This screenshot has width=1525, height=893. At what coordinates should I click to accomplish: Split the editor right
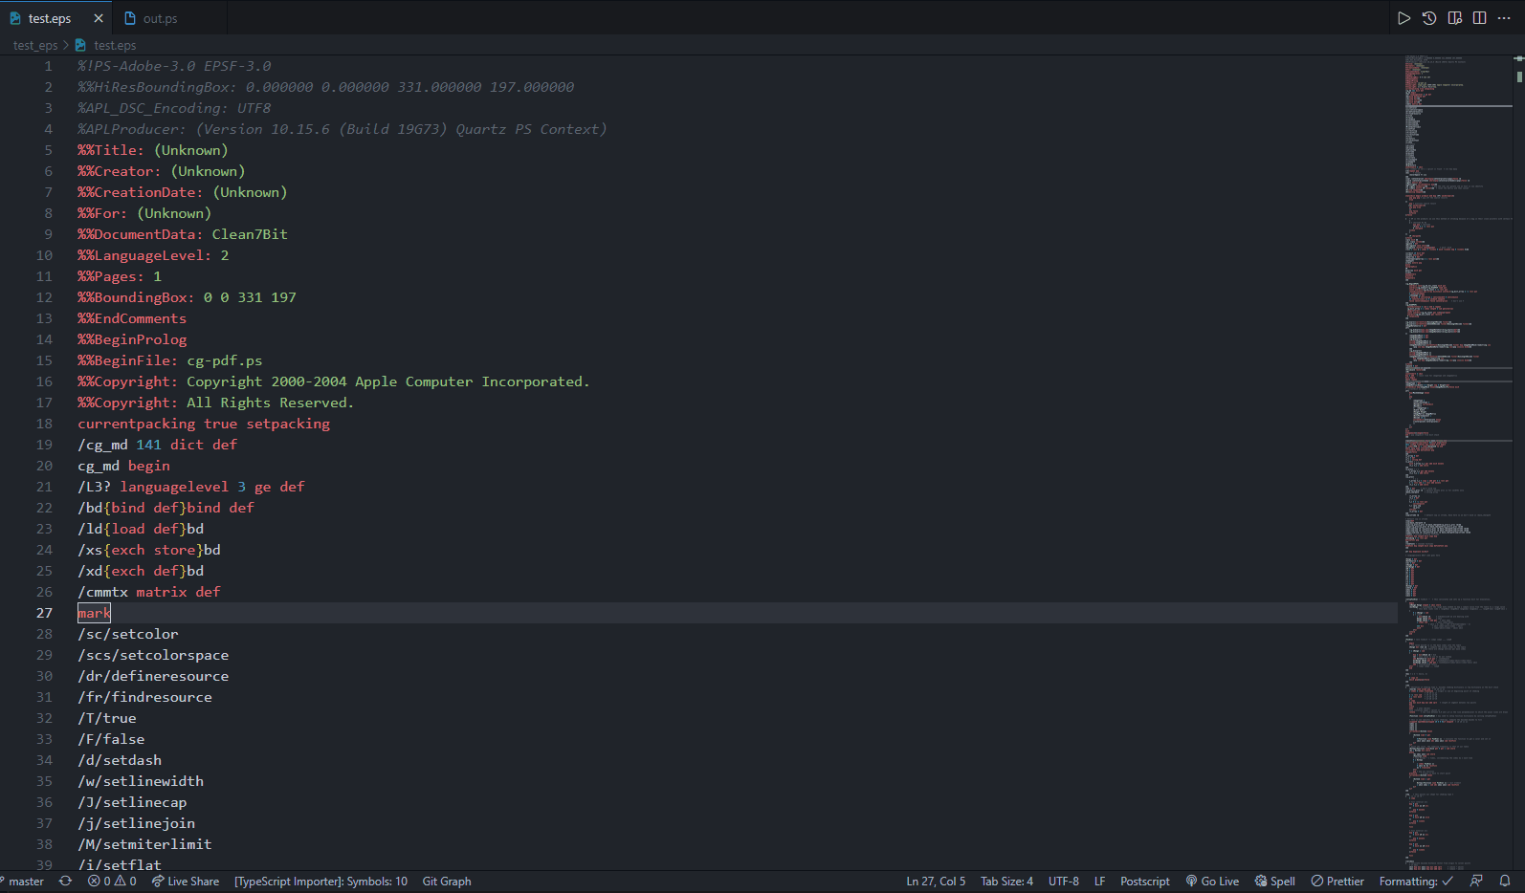point(1479,18)
